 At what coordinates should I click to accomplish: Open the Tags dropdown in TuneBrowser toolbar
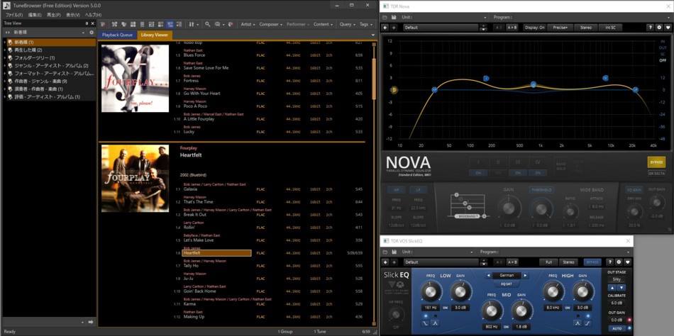pos(366,25)
